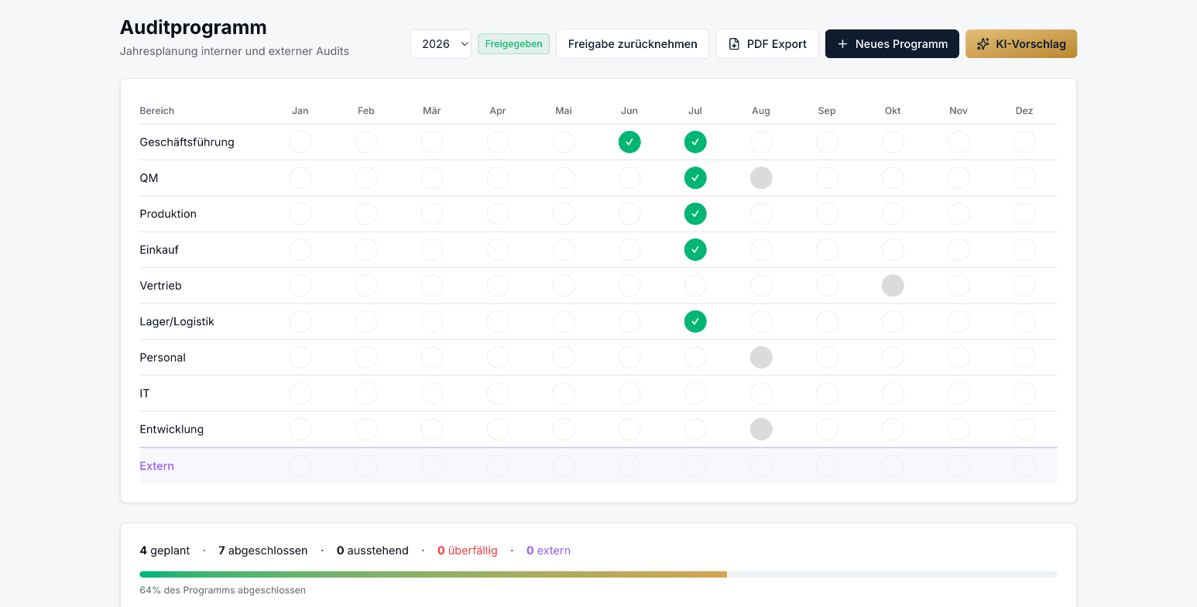Select the empty Entwicklung slot for Nov
1197x607 pixels.
[959, 429]
